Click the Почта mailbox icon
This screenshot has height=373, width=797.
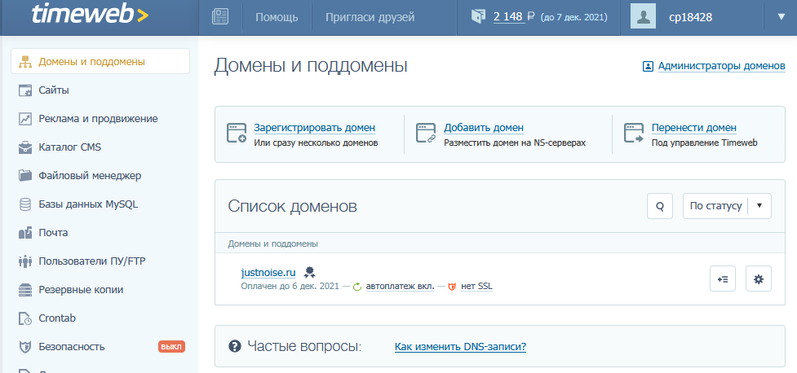pyautogui.click(x=25, y=233)
